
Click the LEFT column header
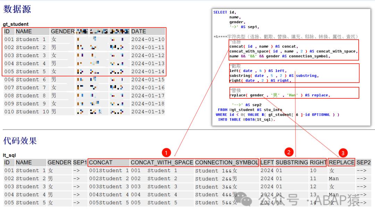(267, 163)
